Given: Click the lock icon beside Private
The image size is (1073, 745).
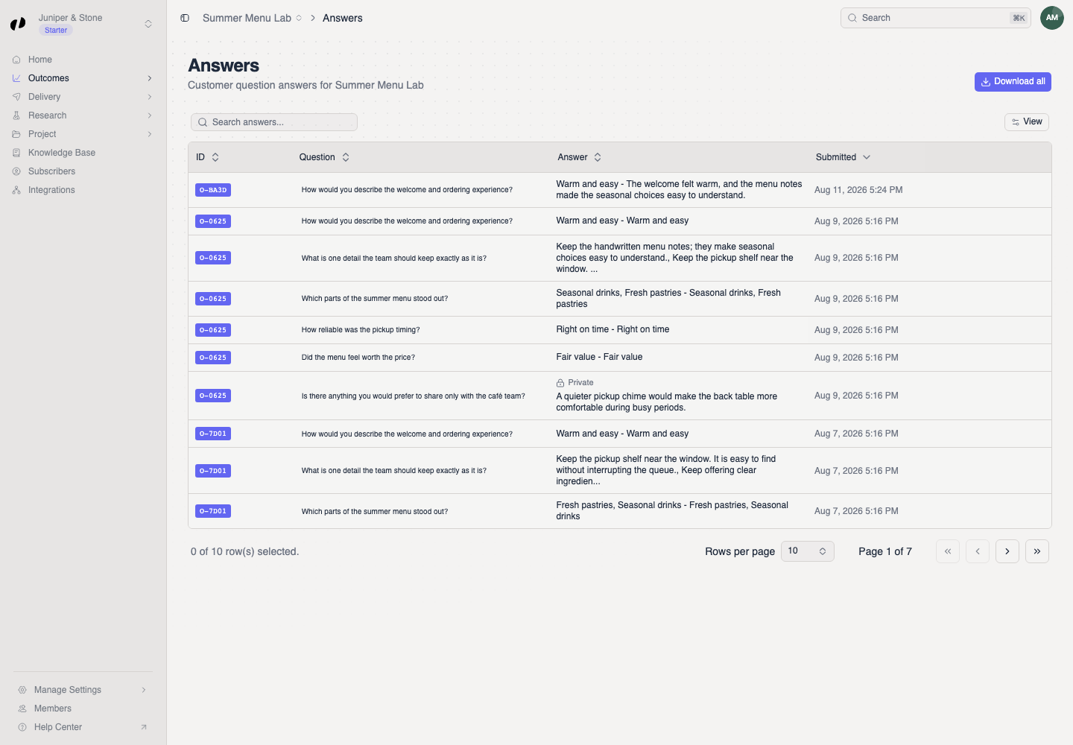Looking at the screenshot, I should click(560, 383).
